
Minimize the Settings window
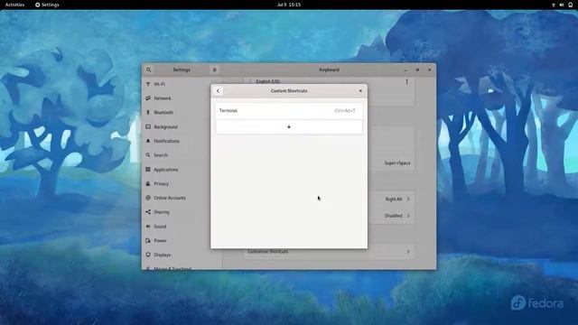point(406,70)
